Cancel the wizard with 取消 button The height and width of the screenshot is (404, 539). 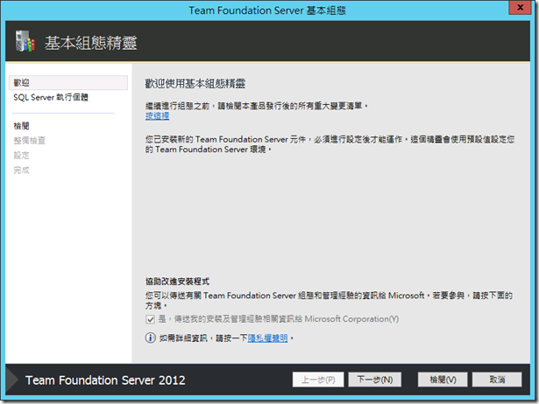tap(497, 380)
